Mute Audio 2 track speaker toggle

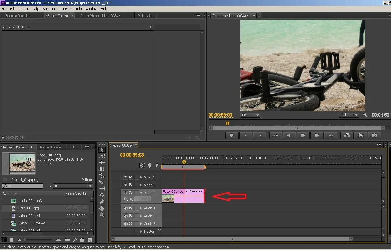[126, 216]
